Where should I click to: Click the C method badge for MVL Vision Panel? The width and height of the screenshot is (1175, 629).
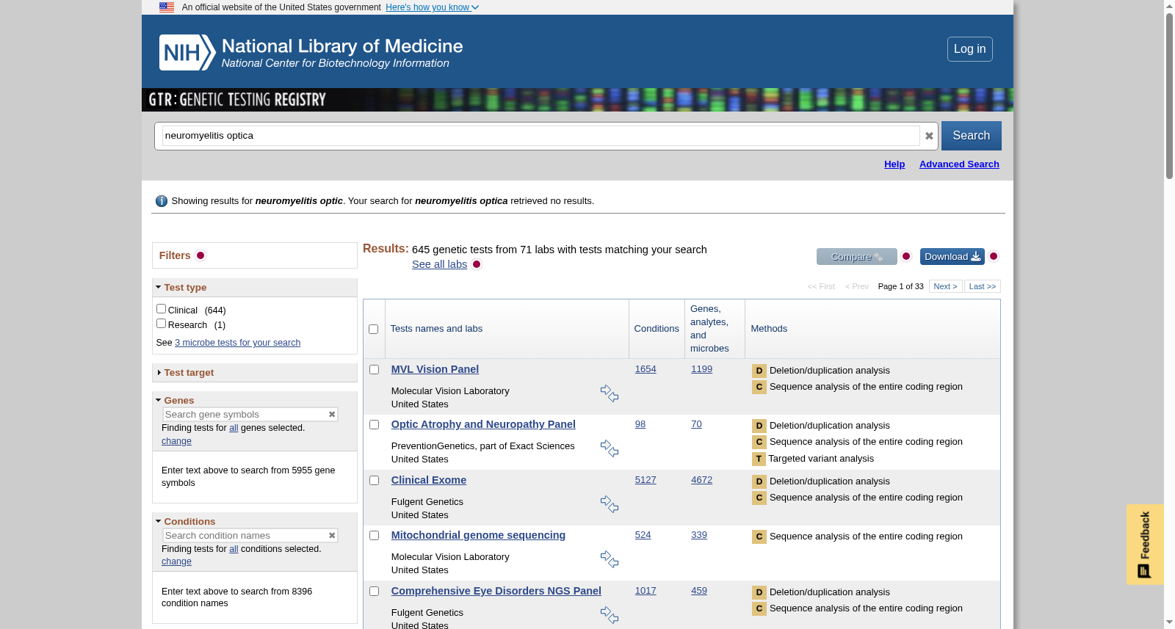[759, 387]
